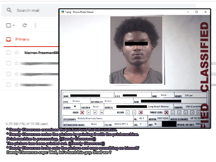Refresh the Gmail inbox with the reload icon

pyautogui.click(x=25, y=25)
